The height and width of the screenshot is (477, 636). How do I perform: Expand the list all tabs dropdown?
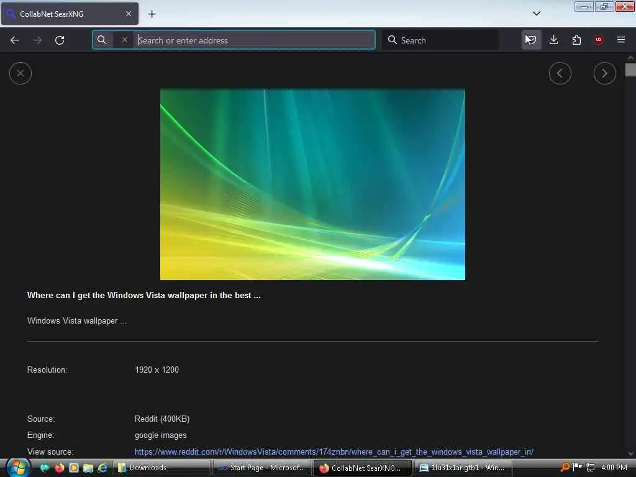pos(536,14)
